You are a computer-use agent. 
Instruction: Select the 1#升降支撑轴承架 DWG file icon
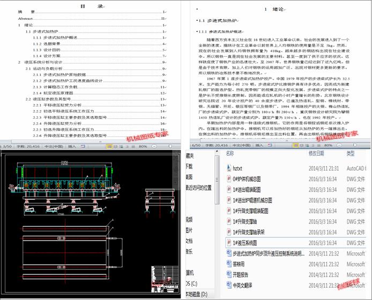coord(229,232)
